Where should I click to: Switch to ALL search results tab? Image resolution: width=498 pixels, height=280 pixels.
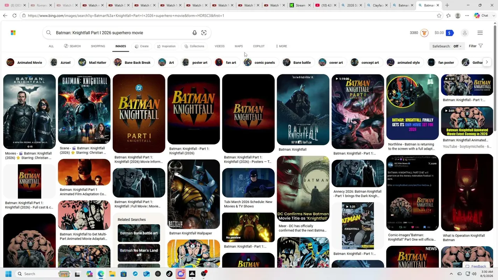[51, 46]
